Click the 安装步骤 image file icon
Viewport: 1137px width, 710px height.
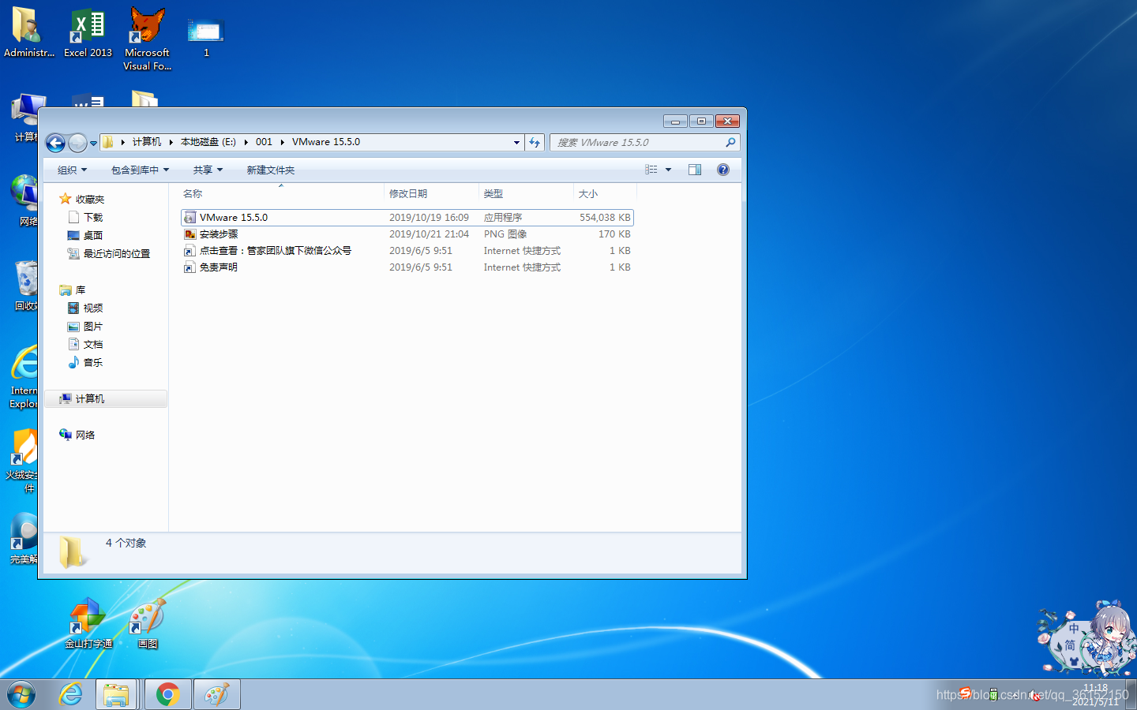[189, 234]
